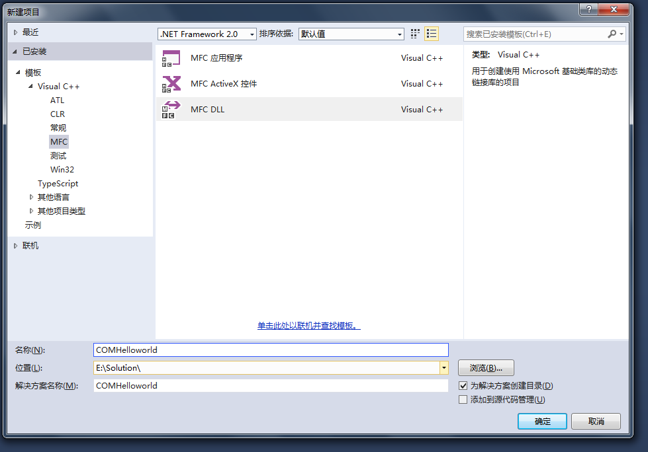This screenshot has height=452, width=648.
Task: Select the MFC 应用程序 template name
Action: coord(216,58)
